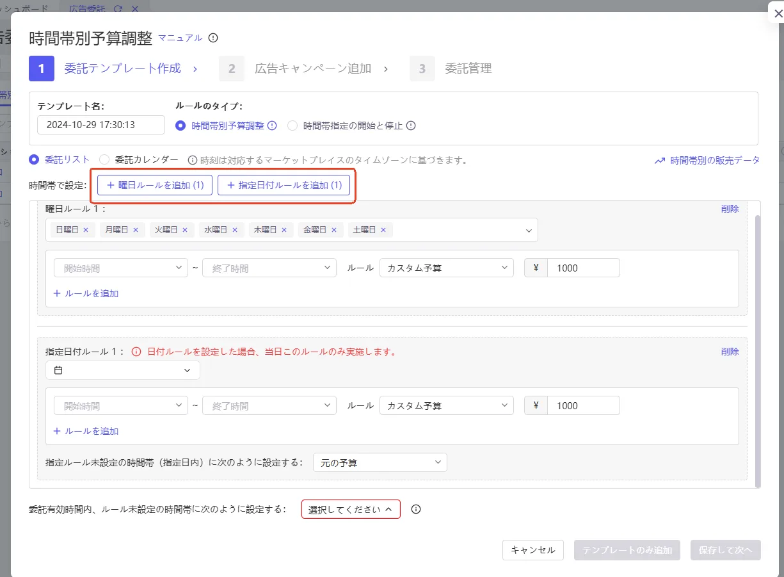The height and width of the screenshot is (577, 784).
Task: Open 開始時間 dropdown in 指定日付ルール 1
Action: click(121, 405)
